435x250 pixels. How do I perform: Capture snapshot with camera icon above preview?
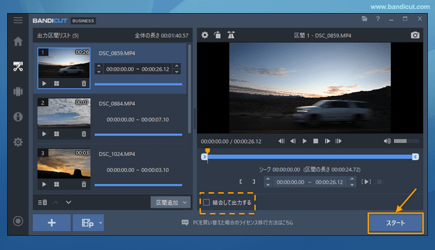[415, 35]
